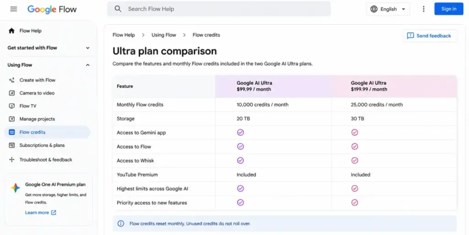The width and height of the screenshot is (469, 235).
Task: Click the Subscriptions & plans icon
Action: click(x=11, y=145)
